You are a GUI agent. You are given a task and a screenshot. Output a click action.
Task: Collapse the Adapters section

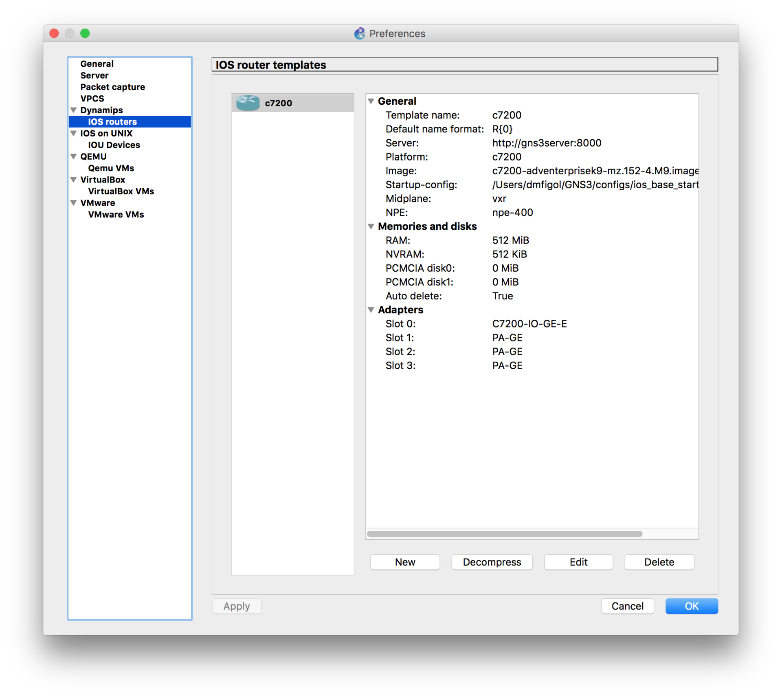click(x=373, y=310)
